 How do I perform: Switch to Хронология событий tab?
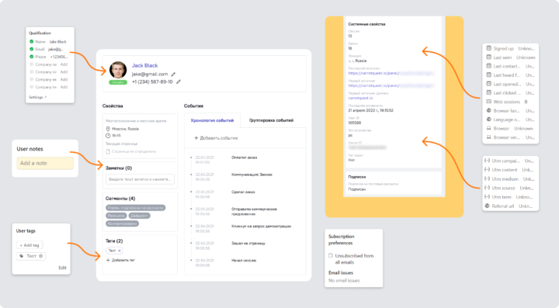pyautogui.click(x=212, y=120)
